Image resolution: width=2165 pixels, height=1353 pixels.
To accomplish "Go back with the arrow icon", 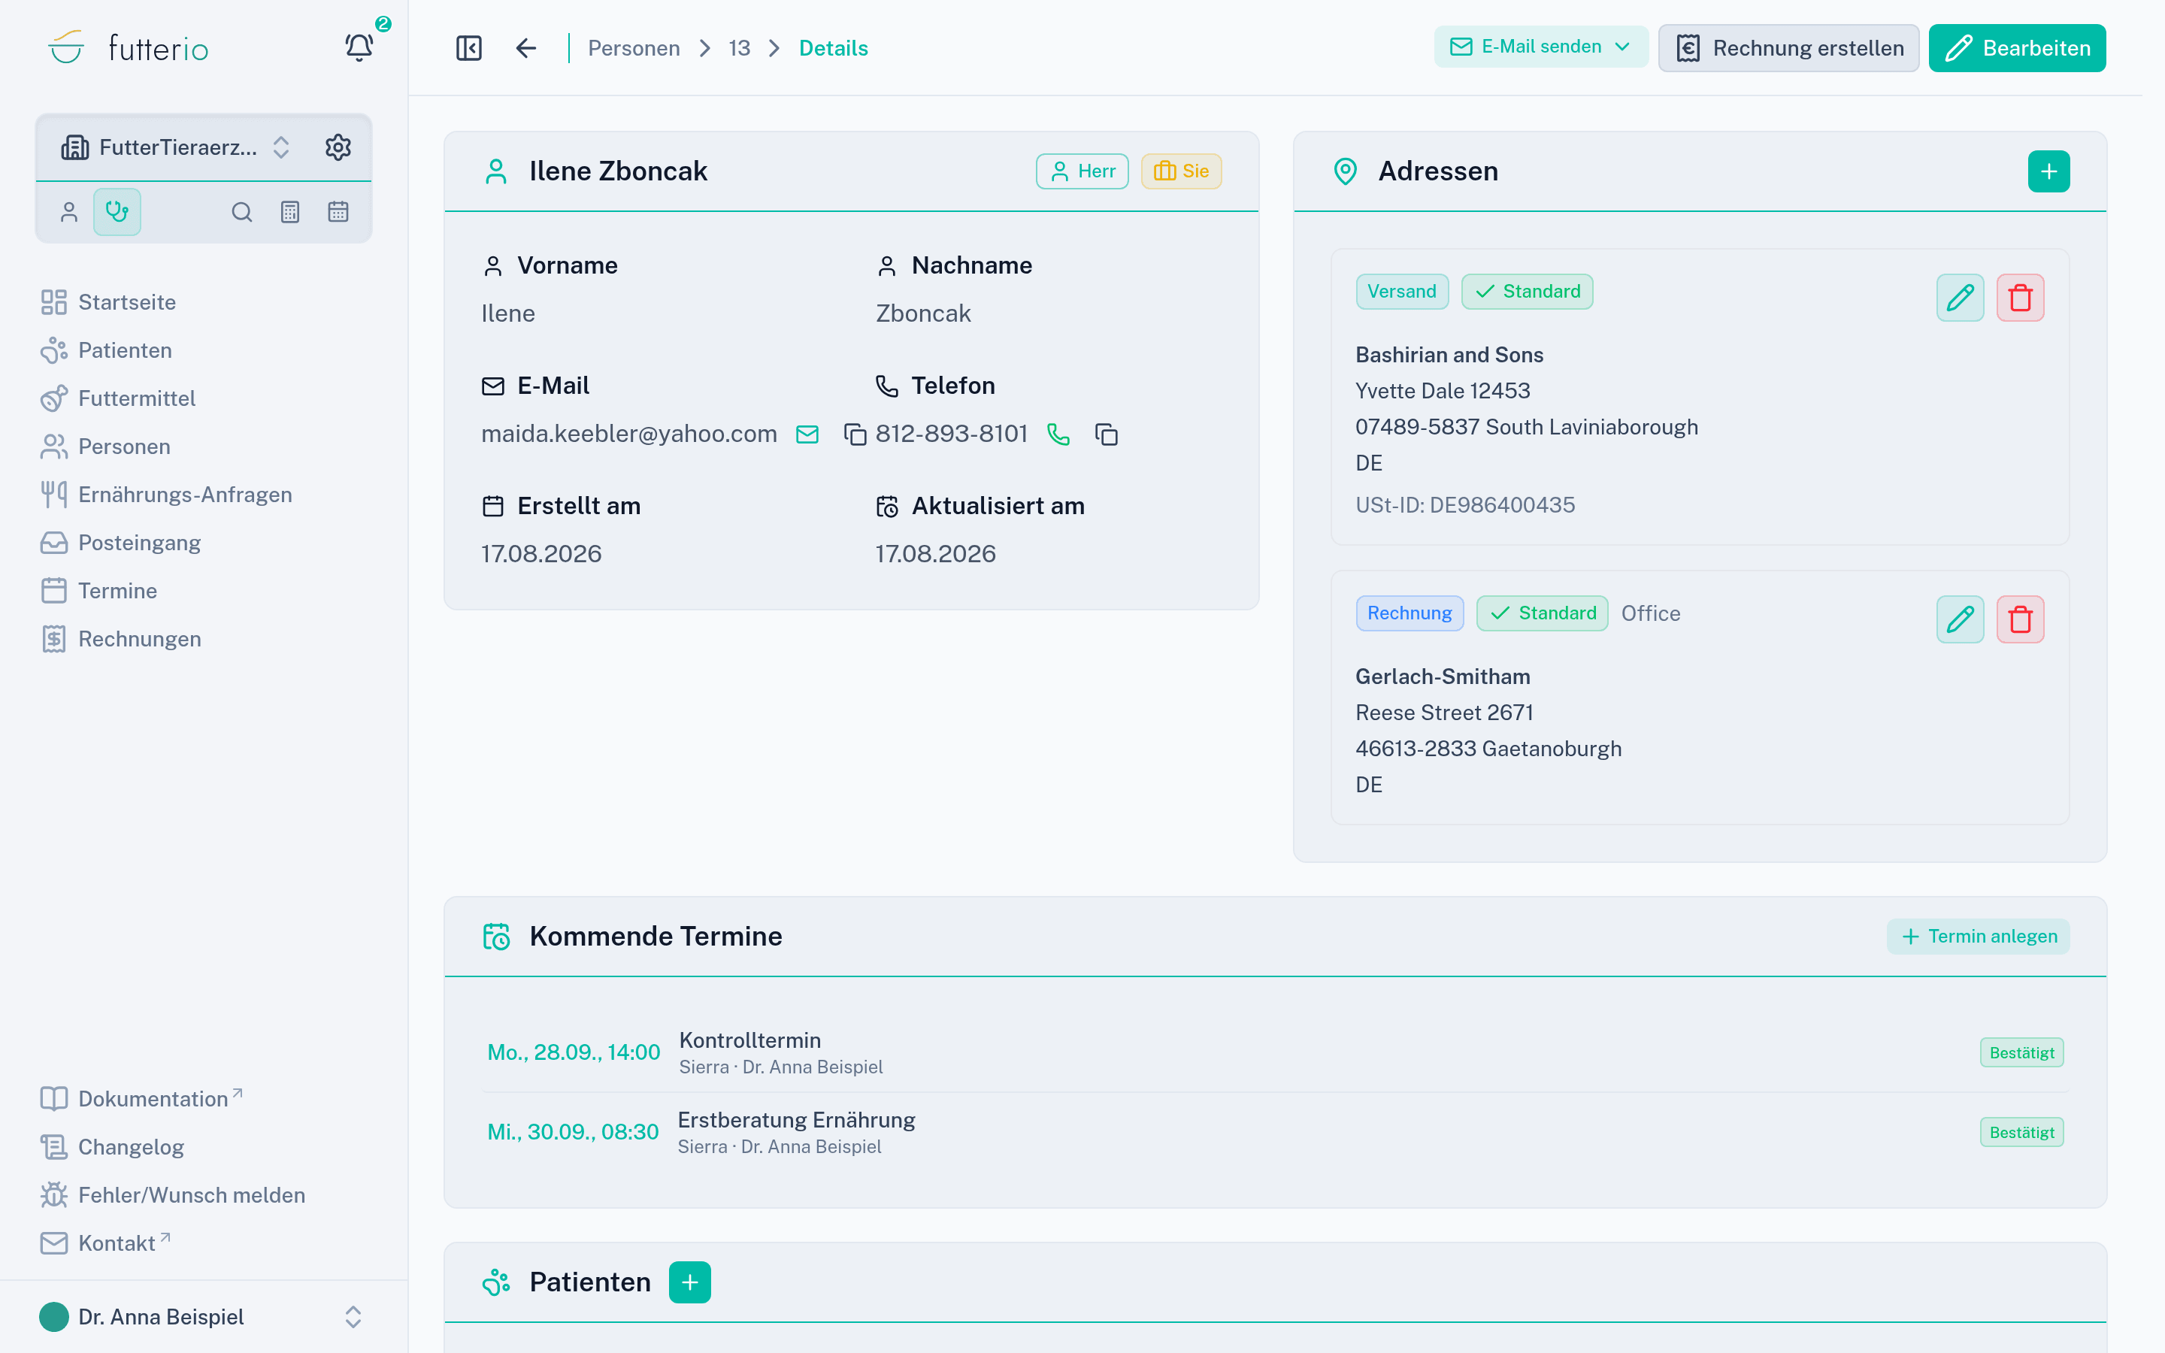I will (x=526, y=48).
